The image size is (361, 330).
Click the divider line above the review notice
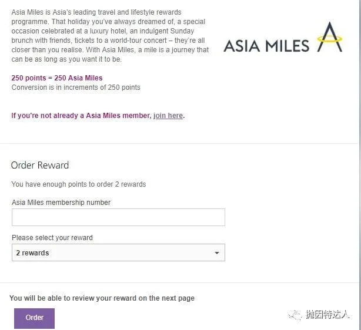pyautogui.click(x=179, y=282)
